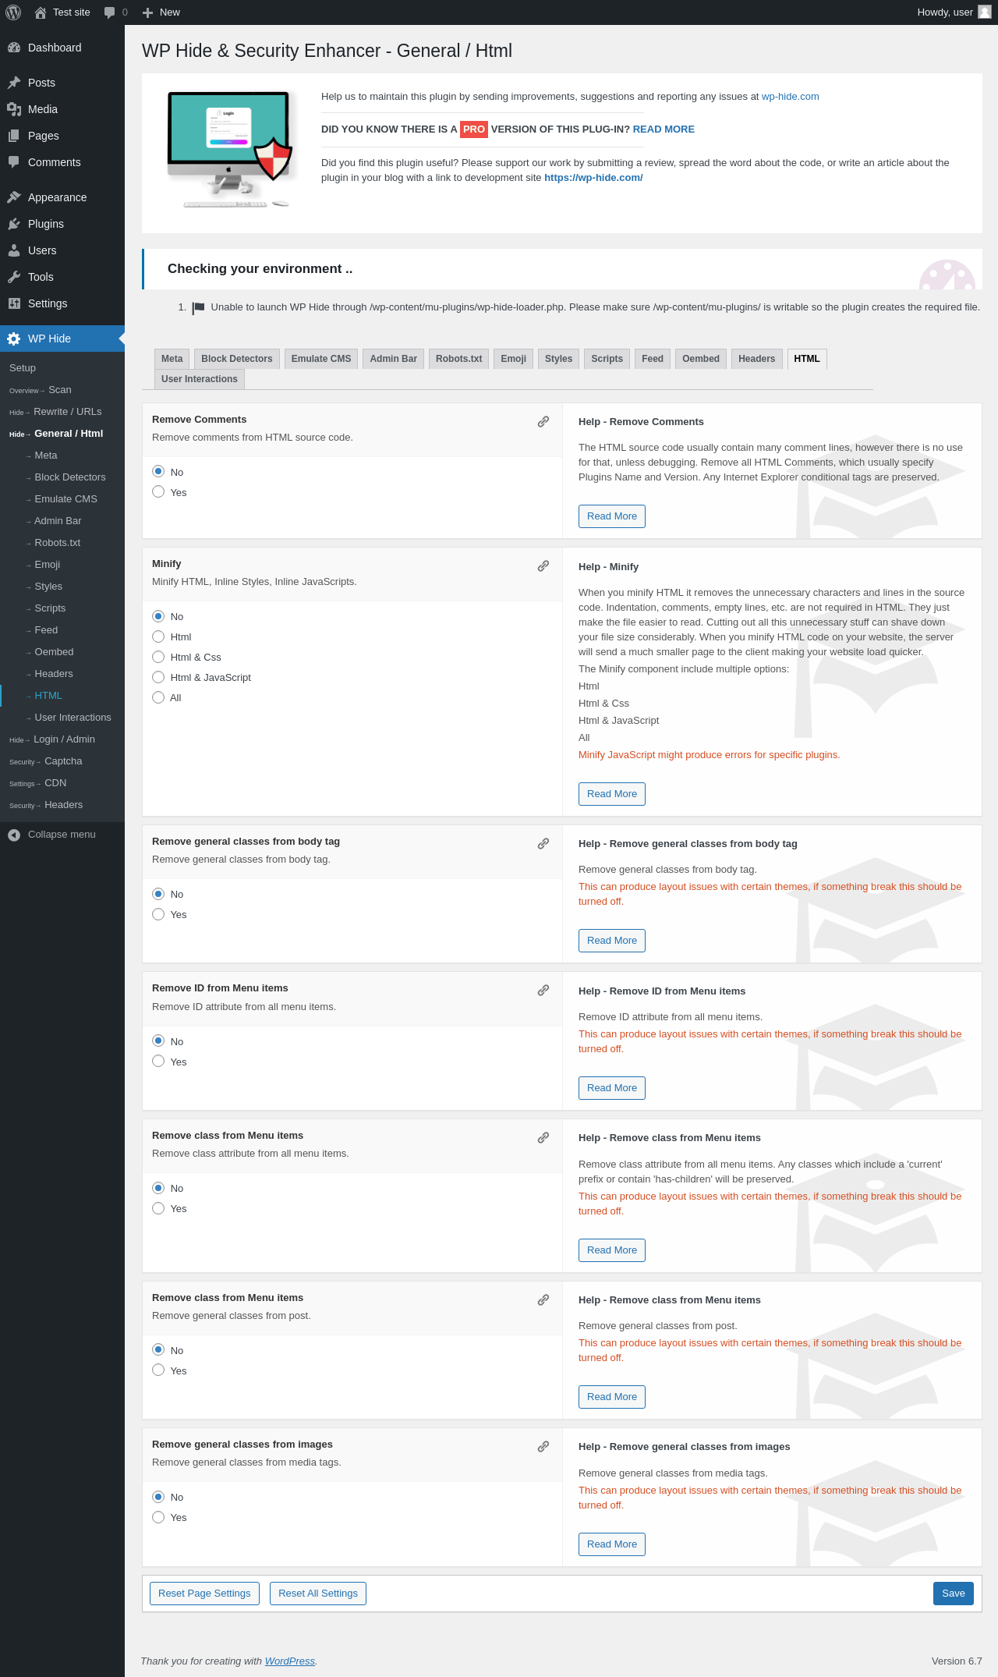
Task: Select Yes for Remove Comments
Action: (x=158, y=492)
